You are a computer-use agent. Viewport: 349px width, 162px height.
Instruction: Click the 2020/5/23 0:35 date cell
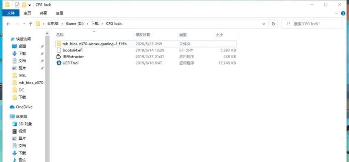coord(149,44)
